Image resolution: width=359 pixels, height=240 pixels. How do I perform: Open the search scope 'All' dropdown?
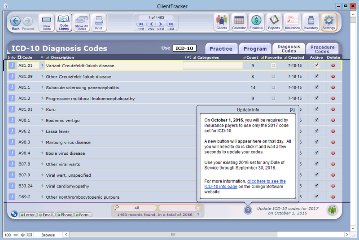point(136,208)
